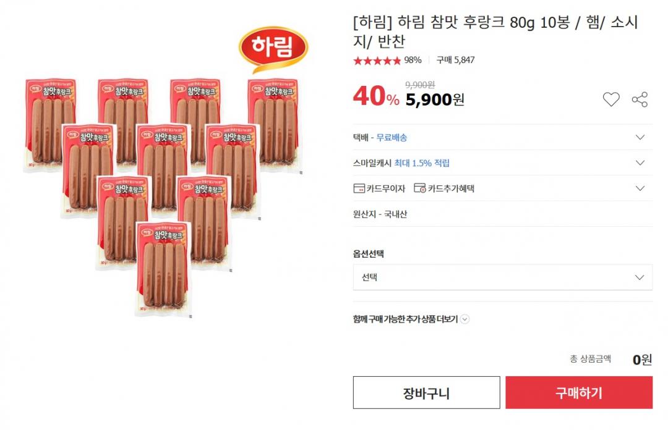Click the 하림 brand logo
668x430 pixels.
(273, 48)
